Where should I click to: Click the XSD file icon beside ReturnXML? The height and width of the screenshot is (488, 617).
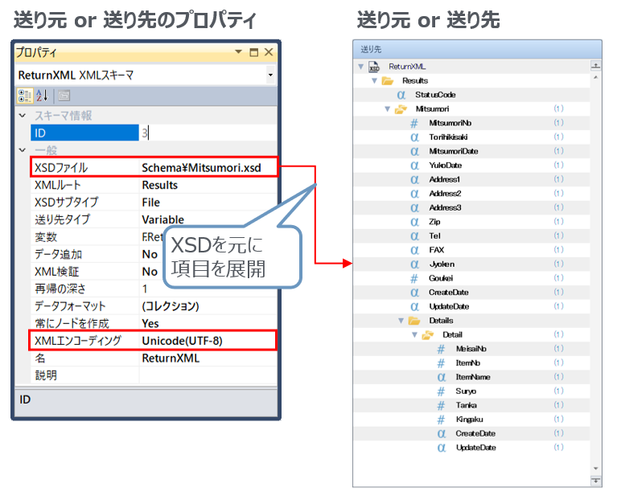coord(374,67)
